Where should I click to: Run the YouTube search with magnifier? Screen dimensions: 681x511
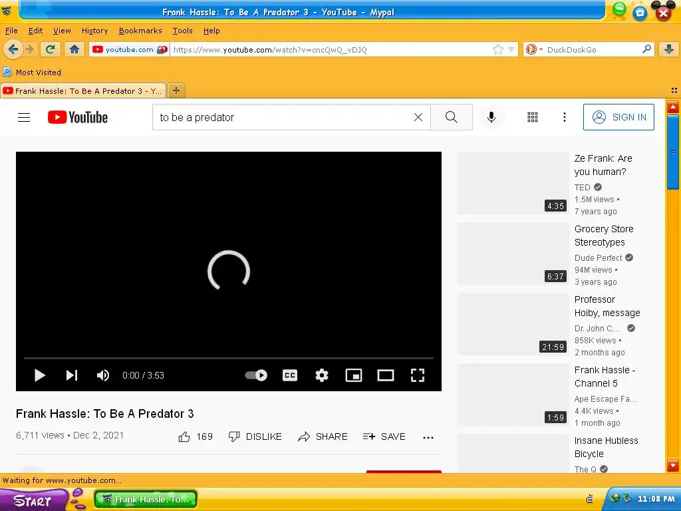(452, 117)
